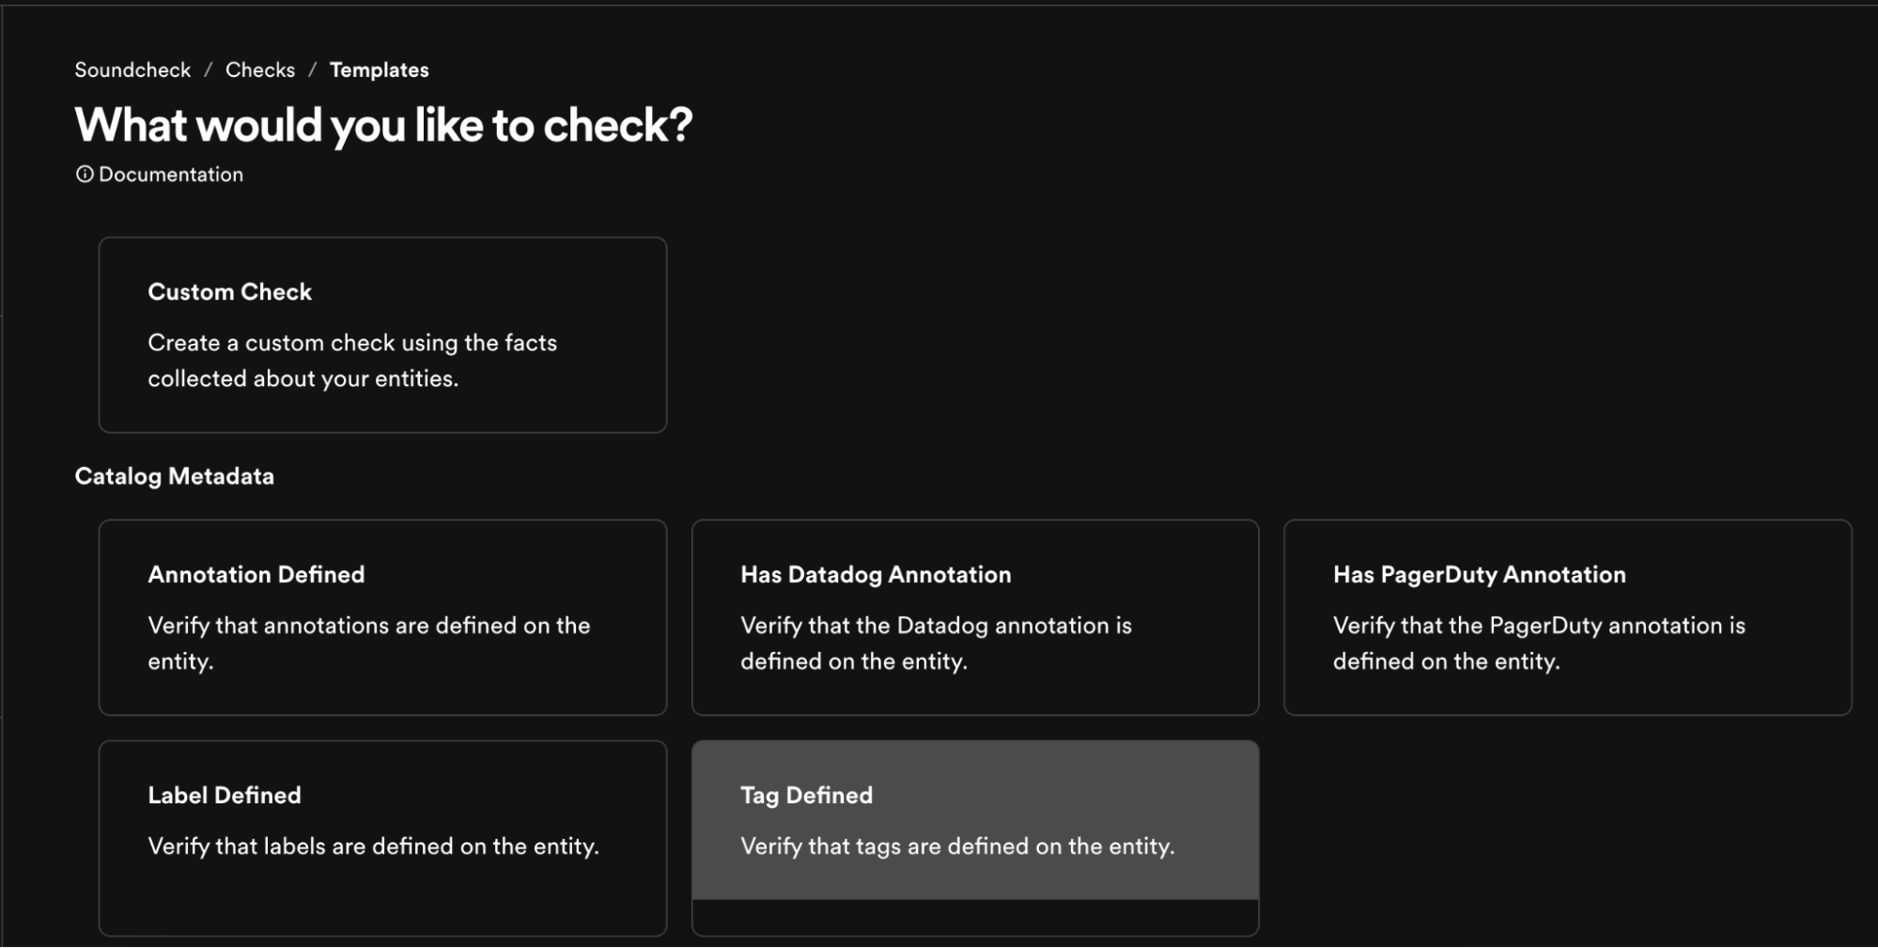Viewport: 1878px width, 948px height.
Task: Select the Has PagerDuty Annotation template
Action: pos(1565,615)
